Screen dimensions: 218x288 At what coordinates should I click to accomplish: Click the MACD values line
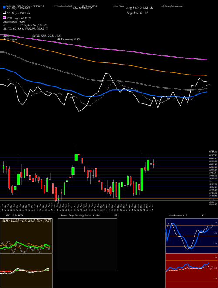pos(26,29)
